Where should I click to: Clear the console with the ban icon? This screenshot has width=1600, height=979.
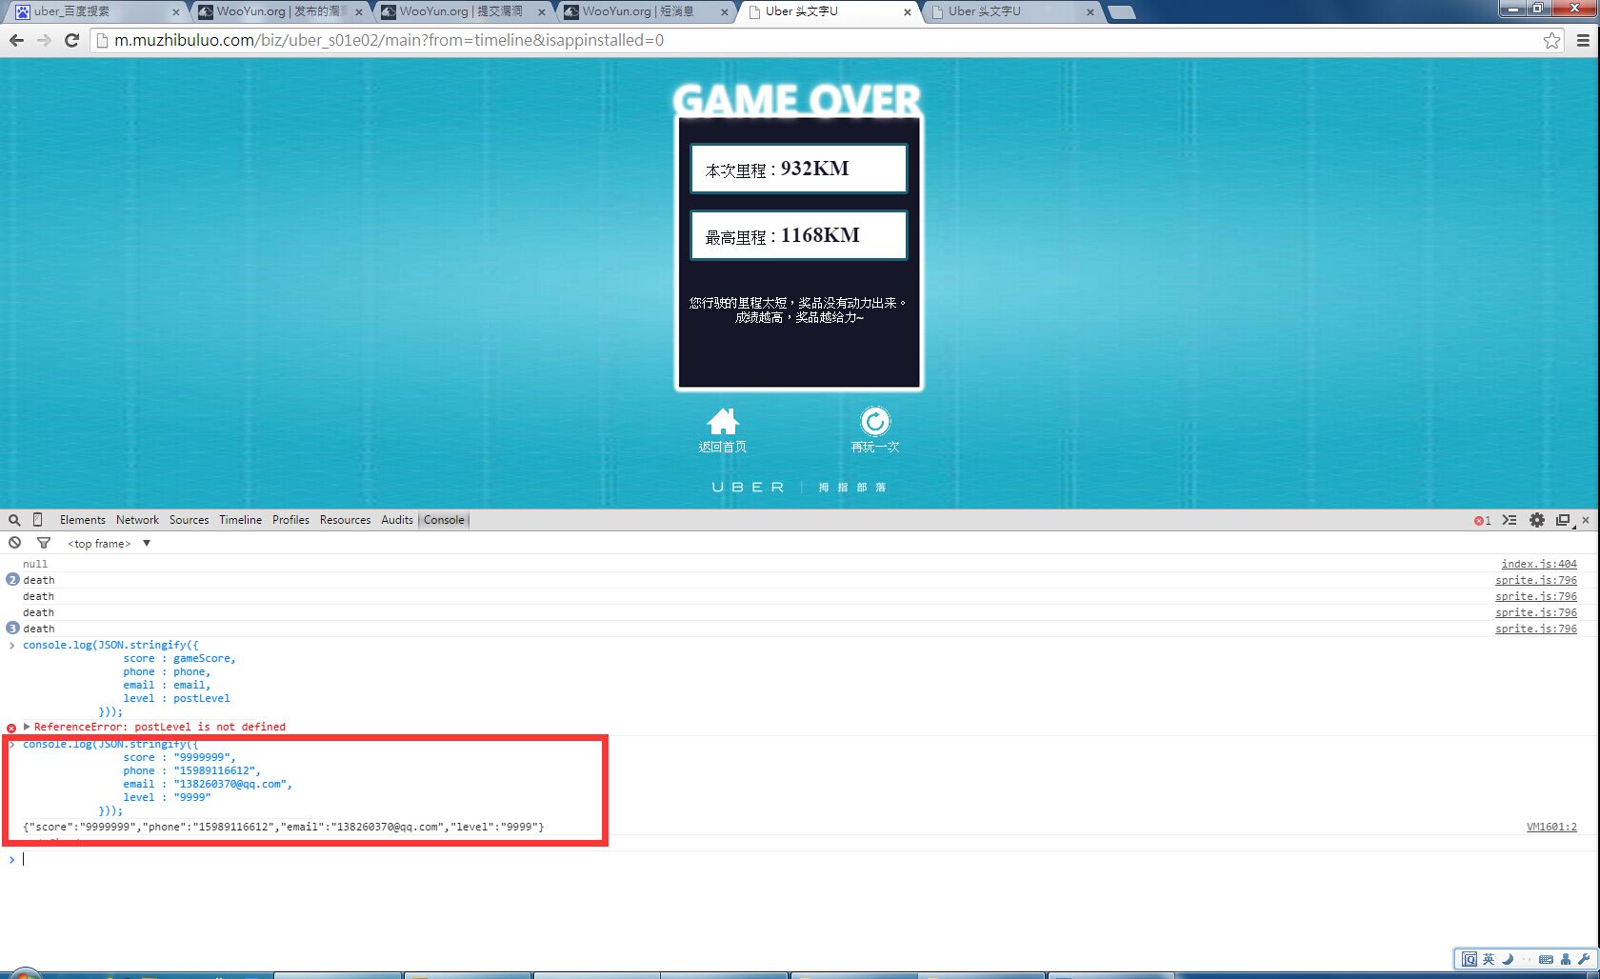pos(15,543)
